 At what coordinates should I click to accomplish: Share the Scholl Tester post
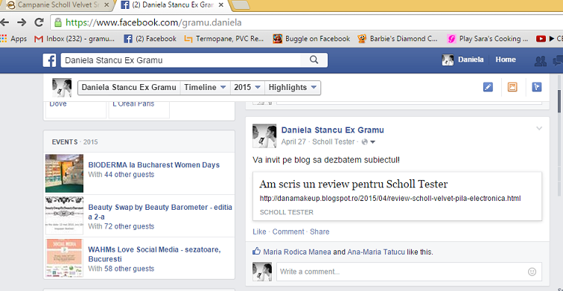click(319, 231)
